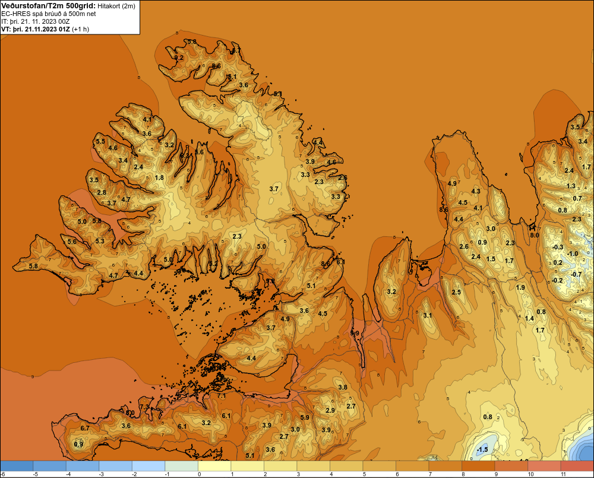Click the '-0.3' temperature value on the map
Image resolution: width=594 pixels, height=478 pixels.
click(558, 248)
